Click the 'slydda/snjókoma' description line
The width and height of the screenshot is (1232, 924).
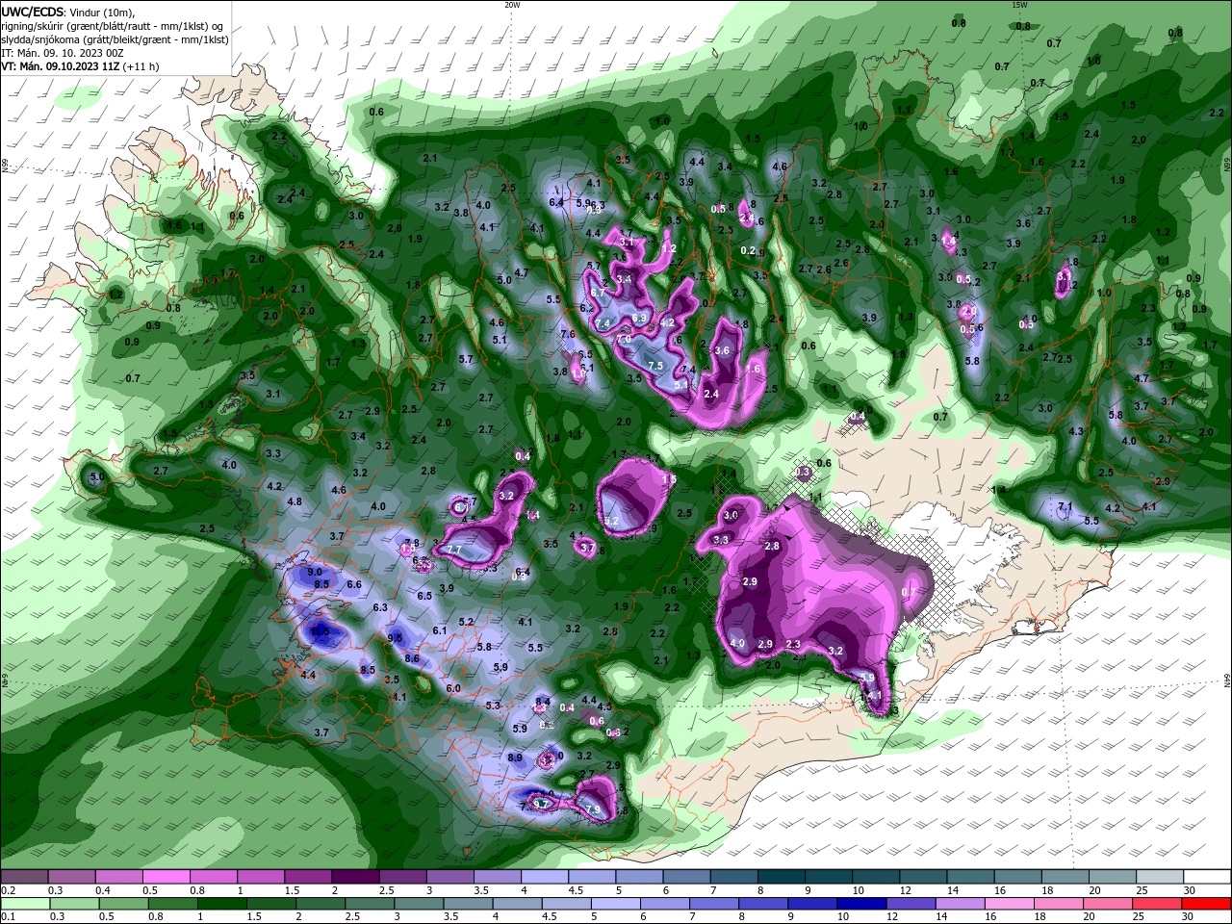(x=115, y=39)
